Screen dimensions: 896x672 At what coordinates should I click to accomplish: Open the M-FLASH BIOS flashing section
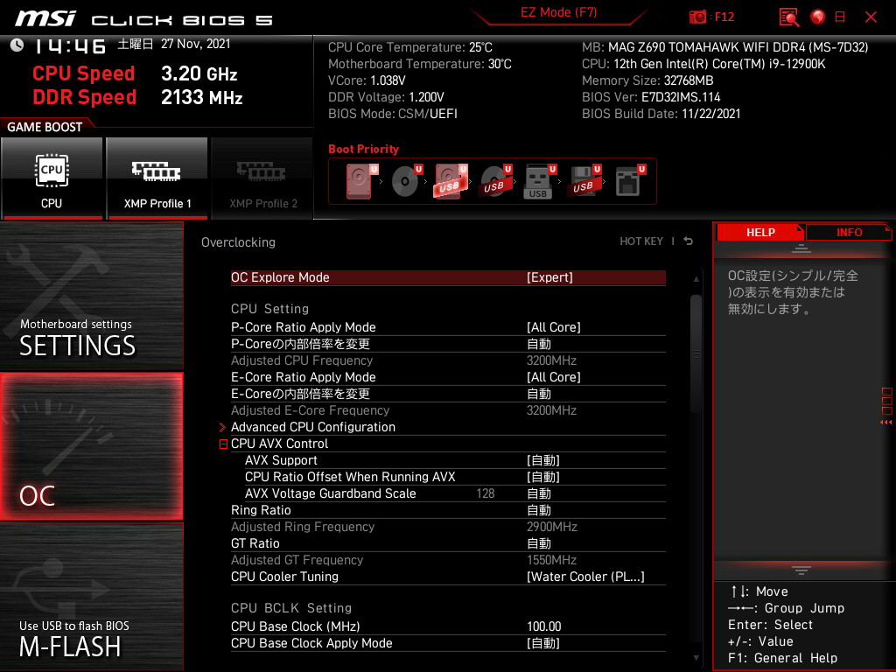pos(91,597)
